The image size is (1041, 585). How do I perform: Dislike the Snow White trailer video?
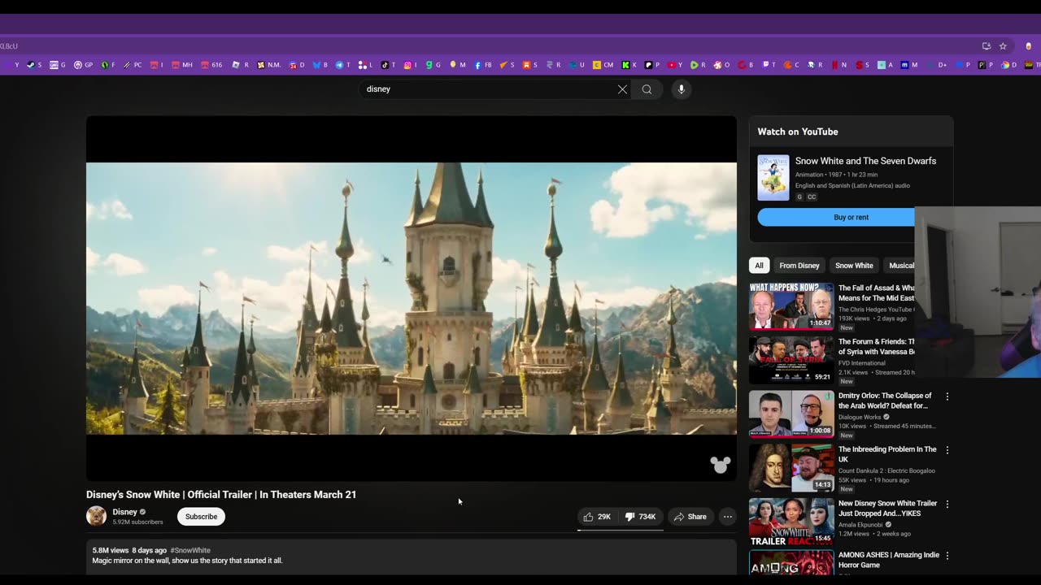click(641, 517)
